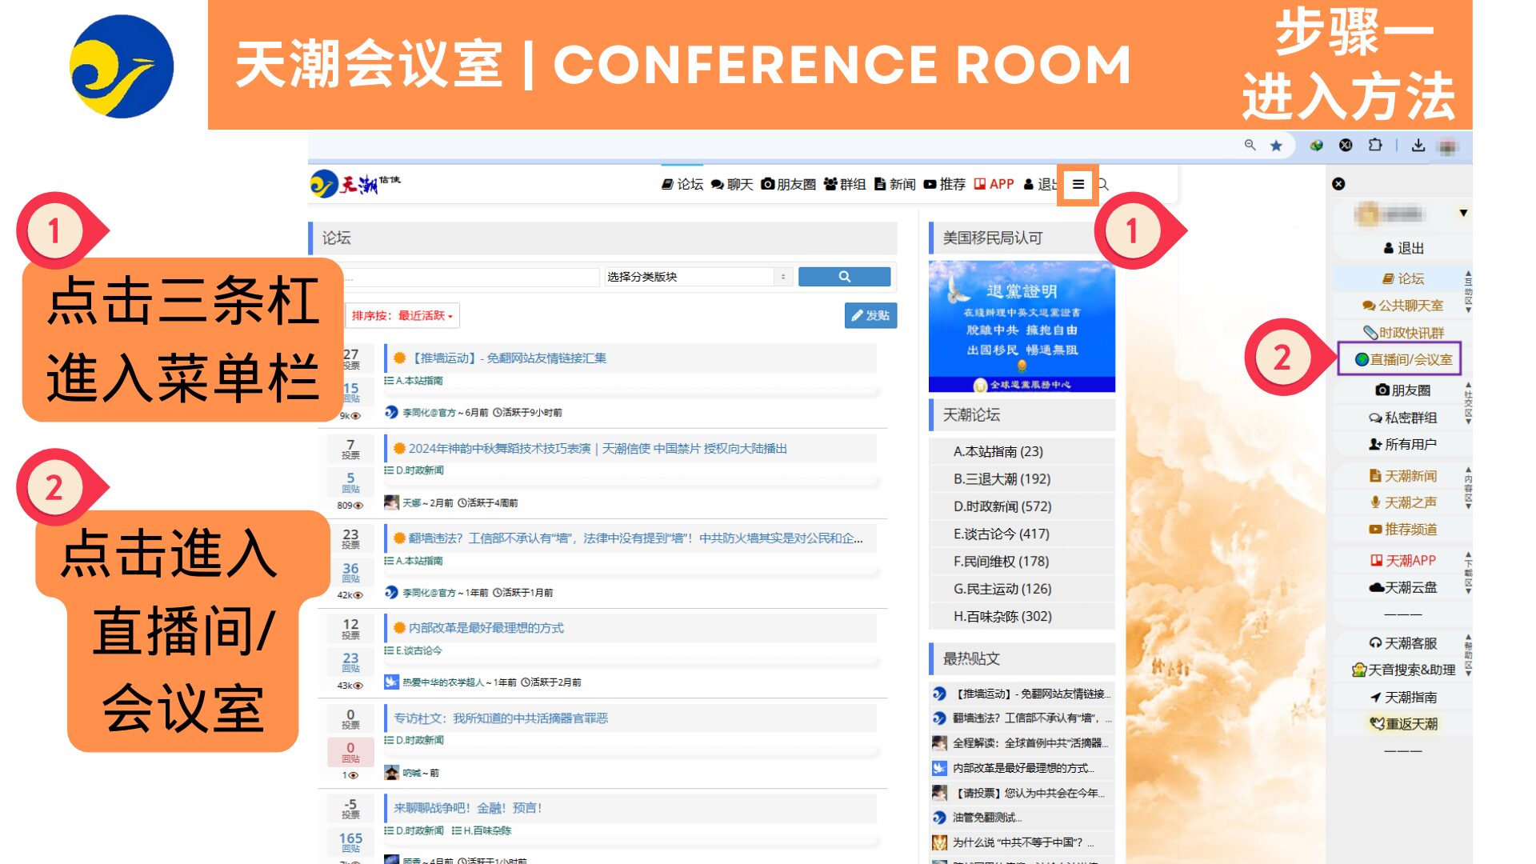Click 退出 in the side menu
This screenshot has width=1536, height=864.
[x=1403, y=248]
